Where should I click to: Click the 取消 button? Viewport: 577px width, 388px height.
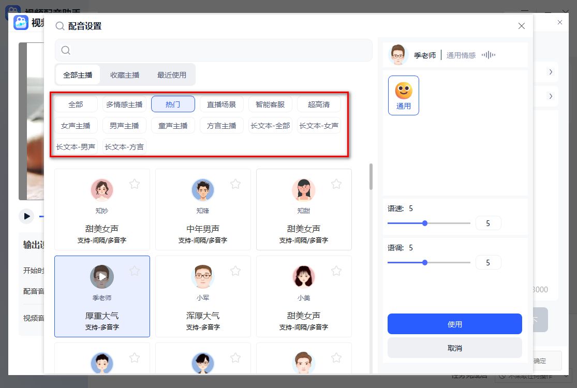click(455, 348)
